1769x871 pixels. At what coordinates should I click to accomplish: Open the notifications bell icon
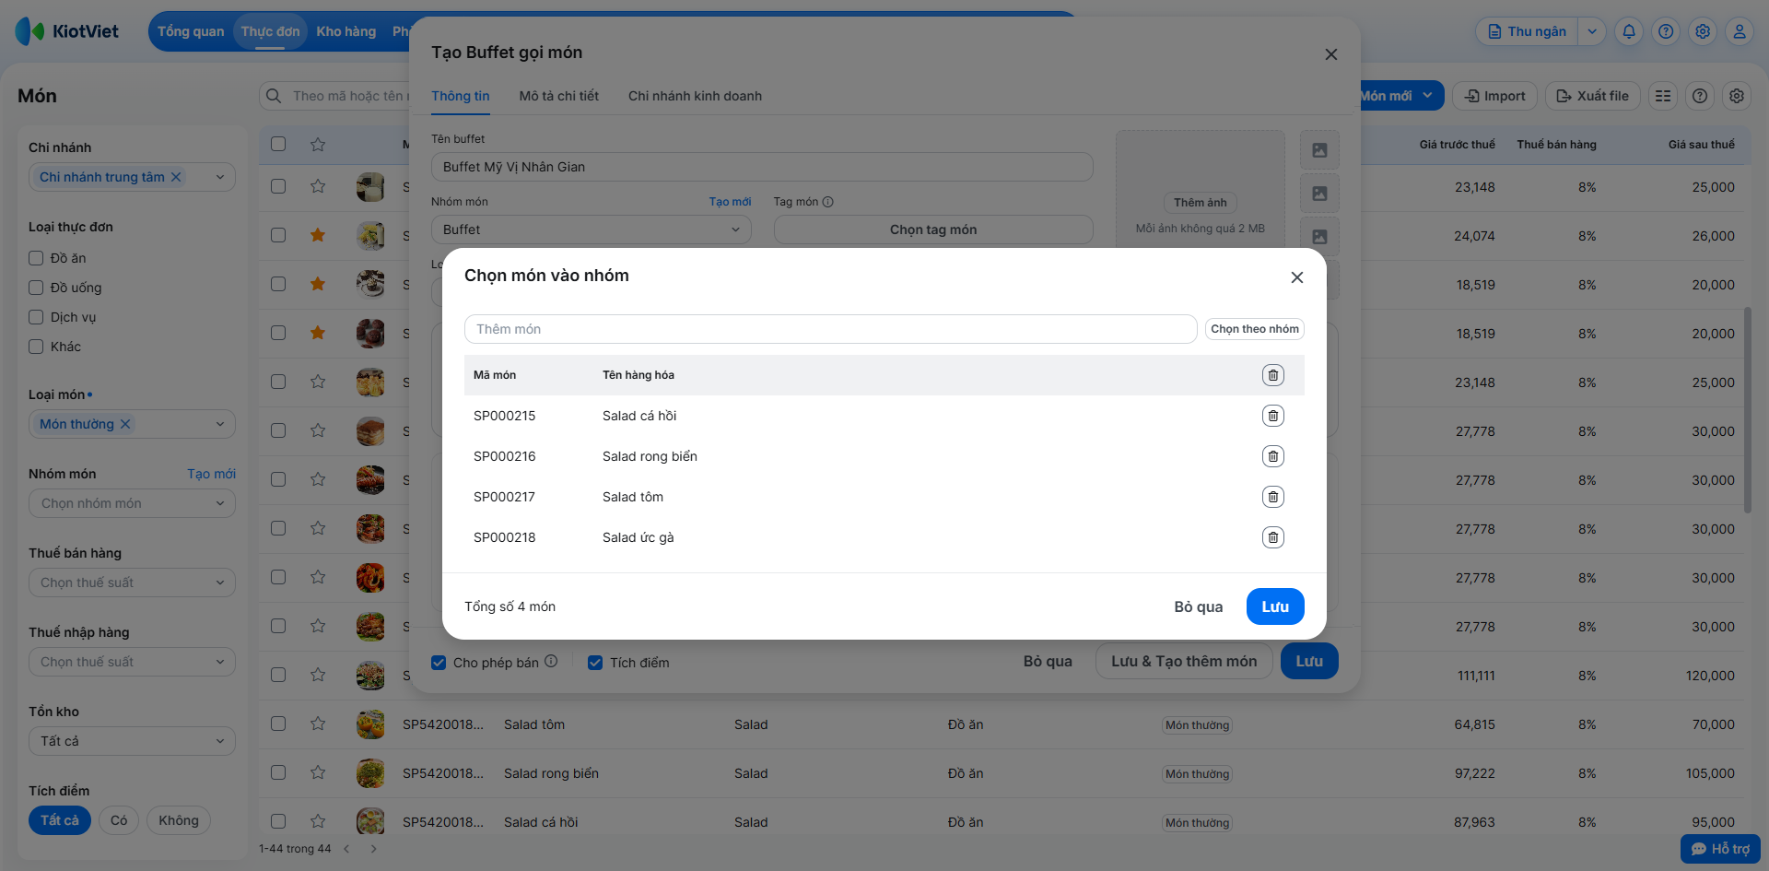[1629, 31]
